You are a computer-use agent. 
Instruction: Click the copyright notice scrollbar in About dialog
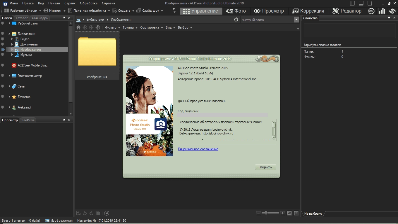(274, 130)
